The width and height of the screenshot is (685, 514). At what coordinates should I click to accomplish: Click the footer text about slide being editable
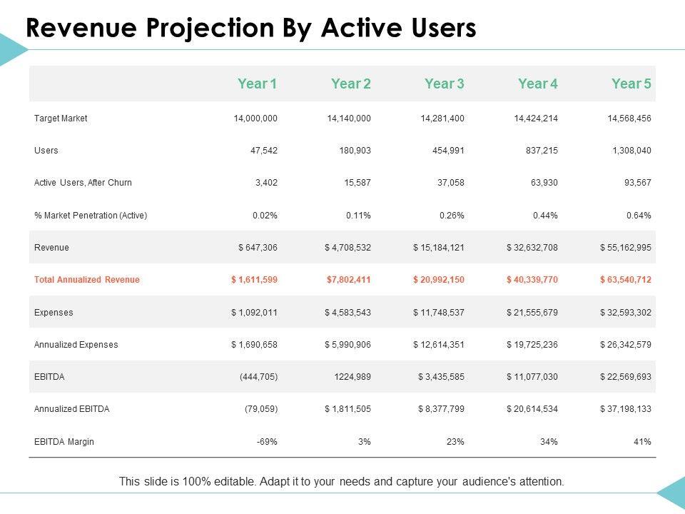342,482
